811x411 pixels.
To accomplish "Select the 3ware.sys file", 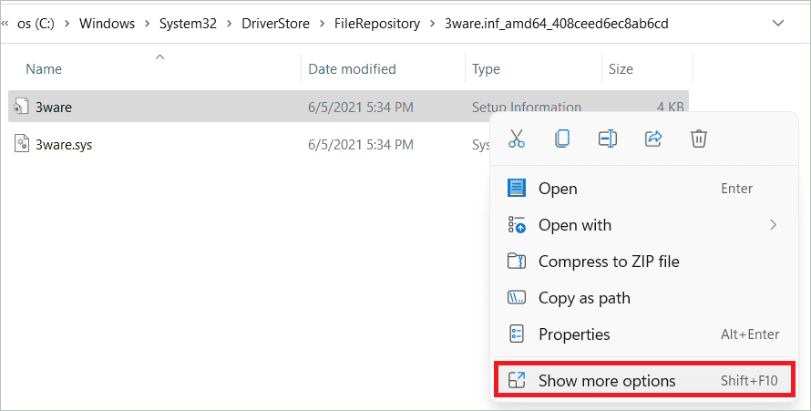I will [x=64, y=145].
